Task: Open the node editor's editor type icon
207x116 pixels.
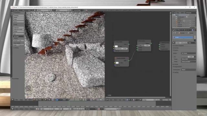Action: point(107,100)
